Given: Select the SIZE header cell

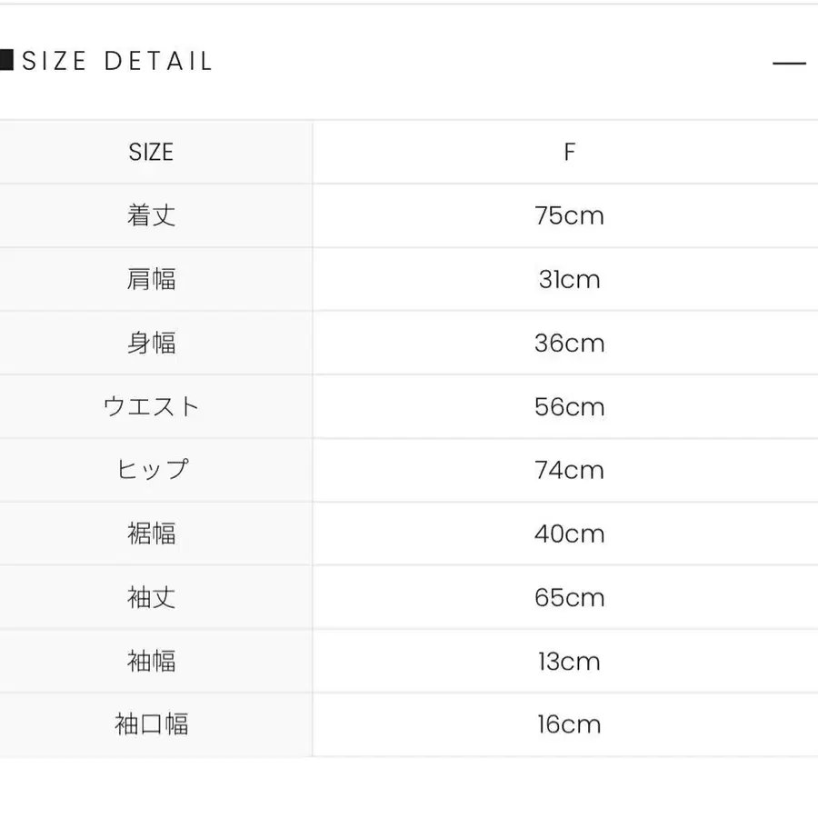Looking at the screenshot, I should point(151,152).
